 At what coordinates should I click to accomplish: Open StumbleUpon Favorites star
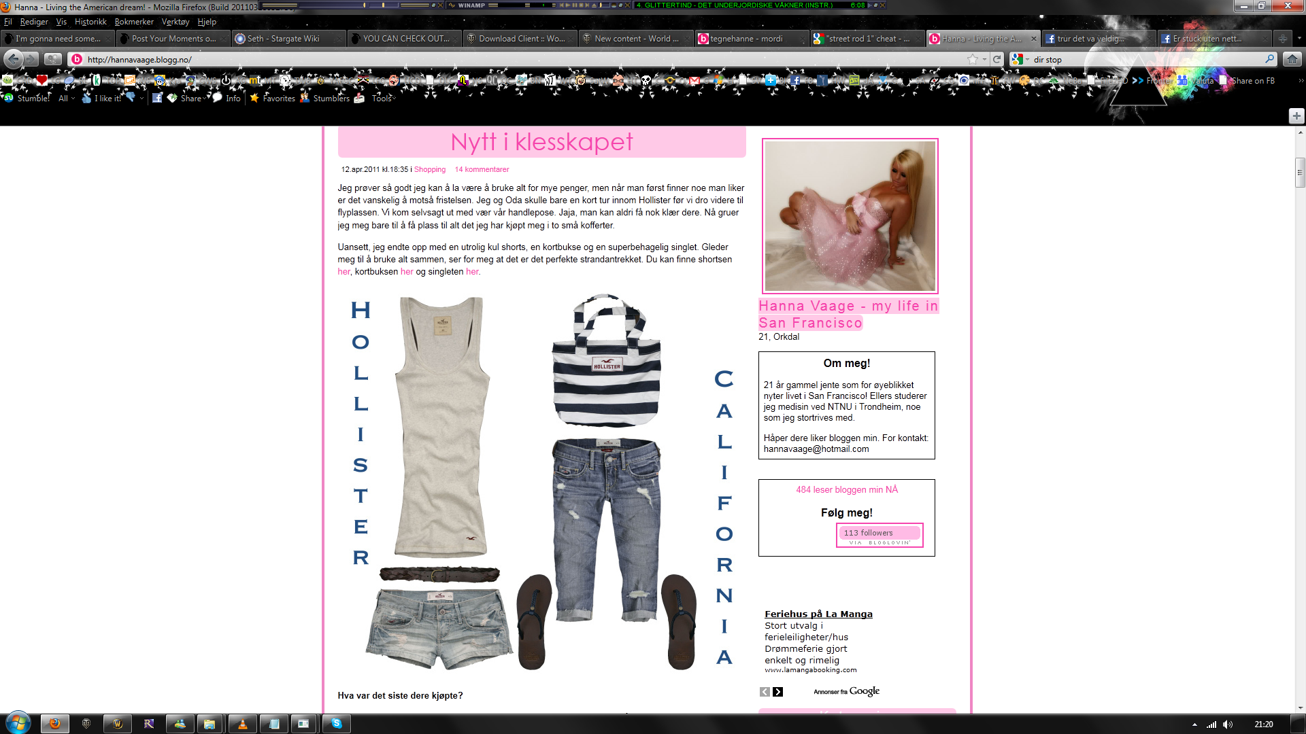(272, 98)
